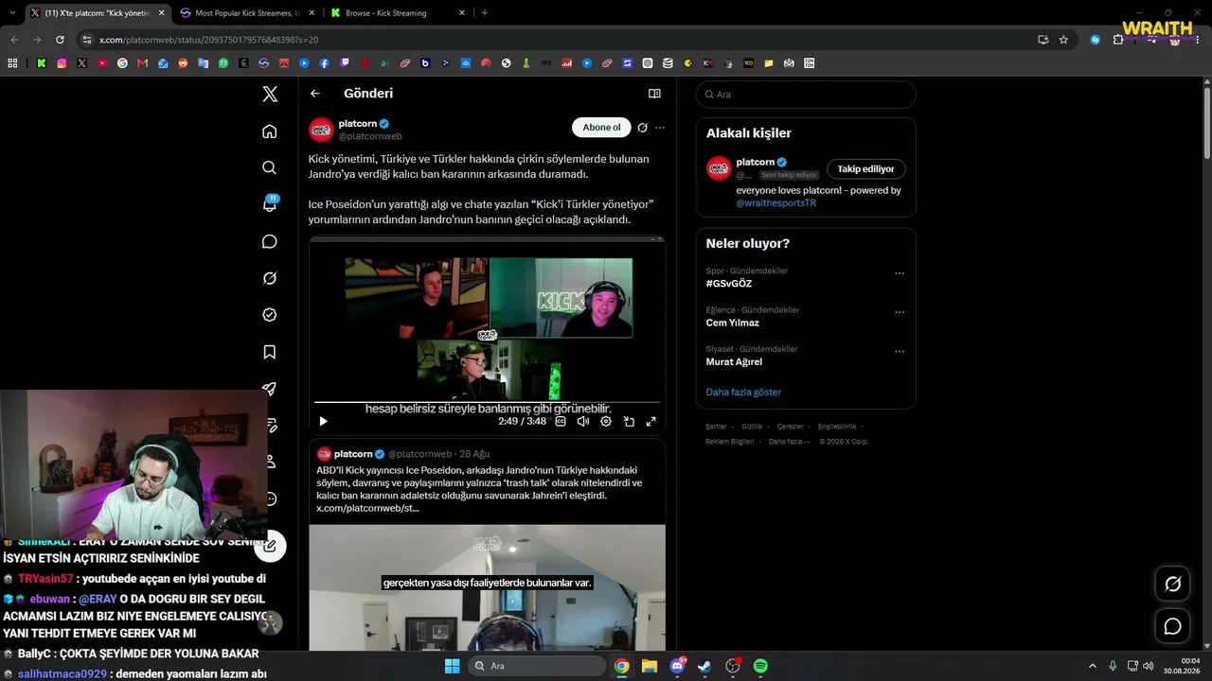Open the X explore search icon in sidebar

(x=270, y=167)
